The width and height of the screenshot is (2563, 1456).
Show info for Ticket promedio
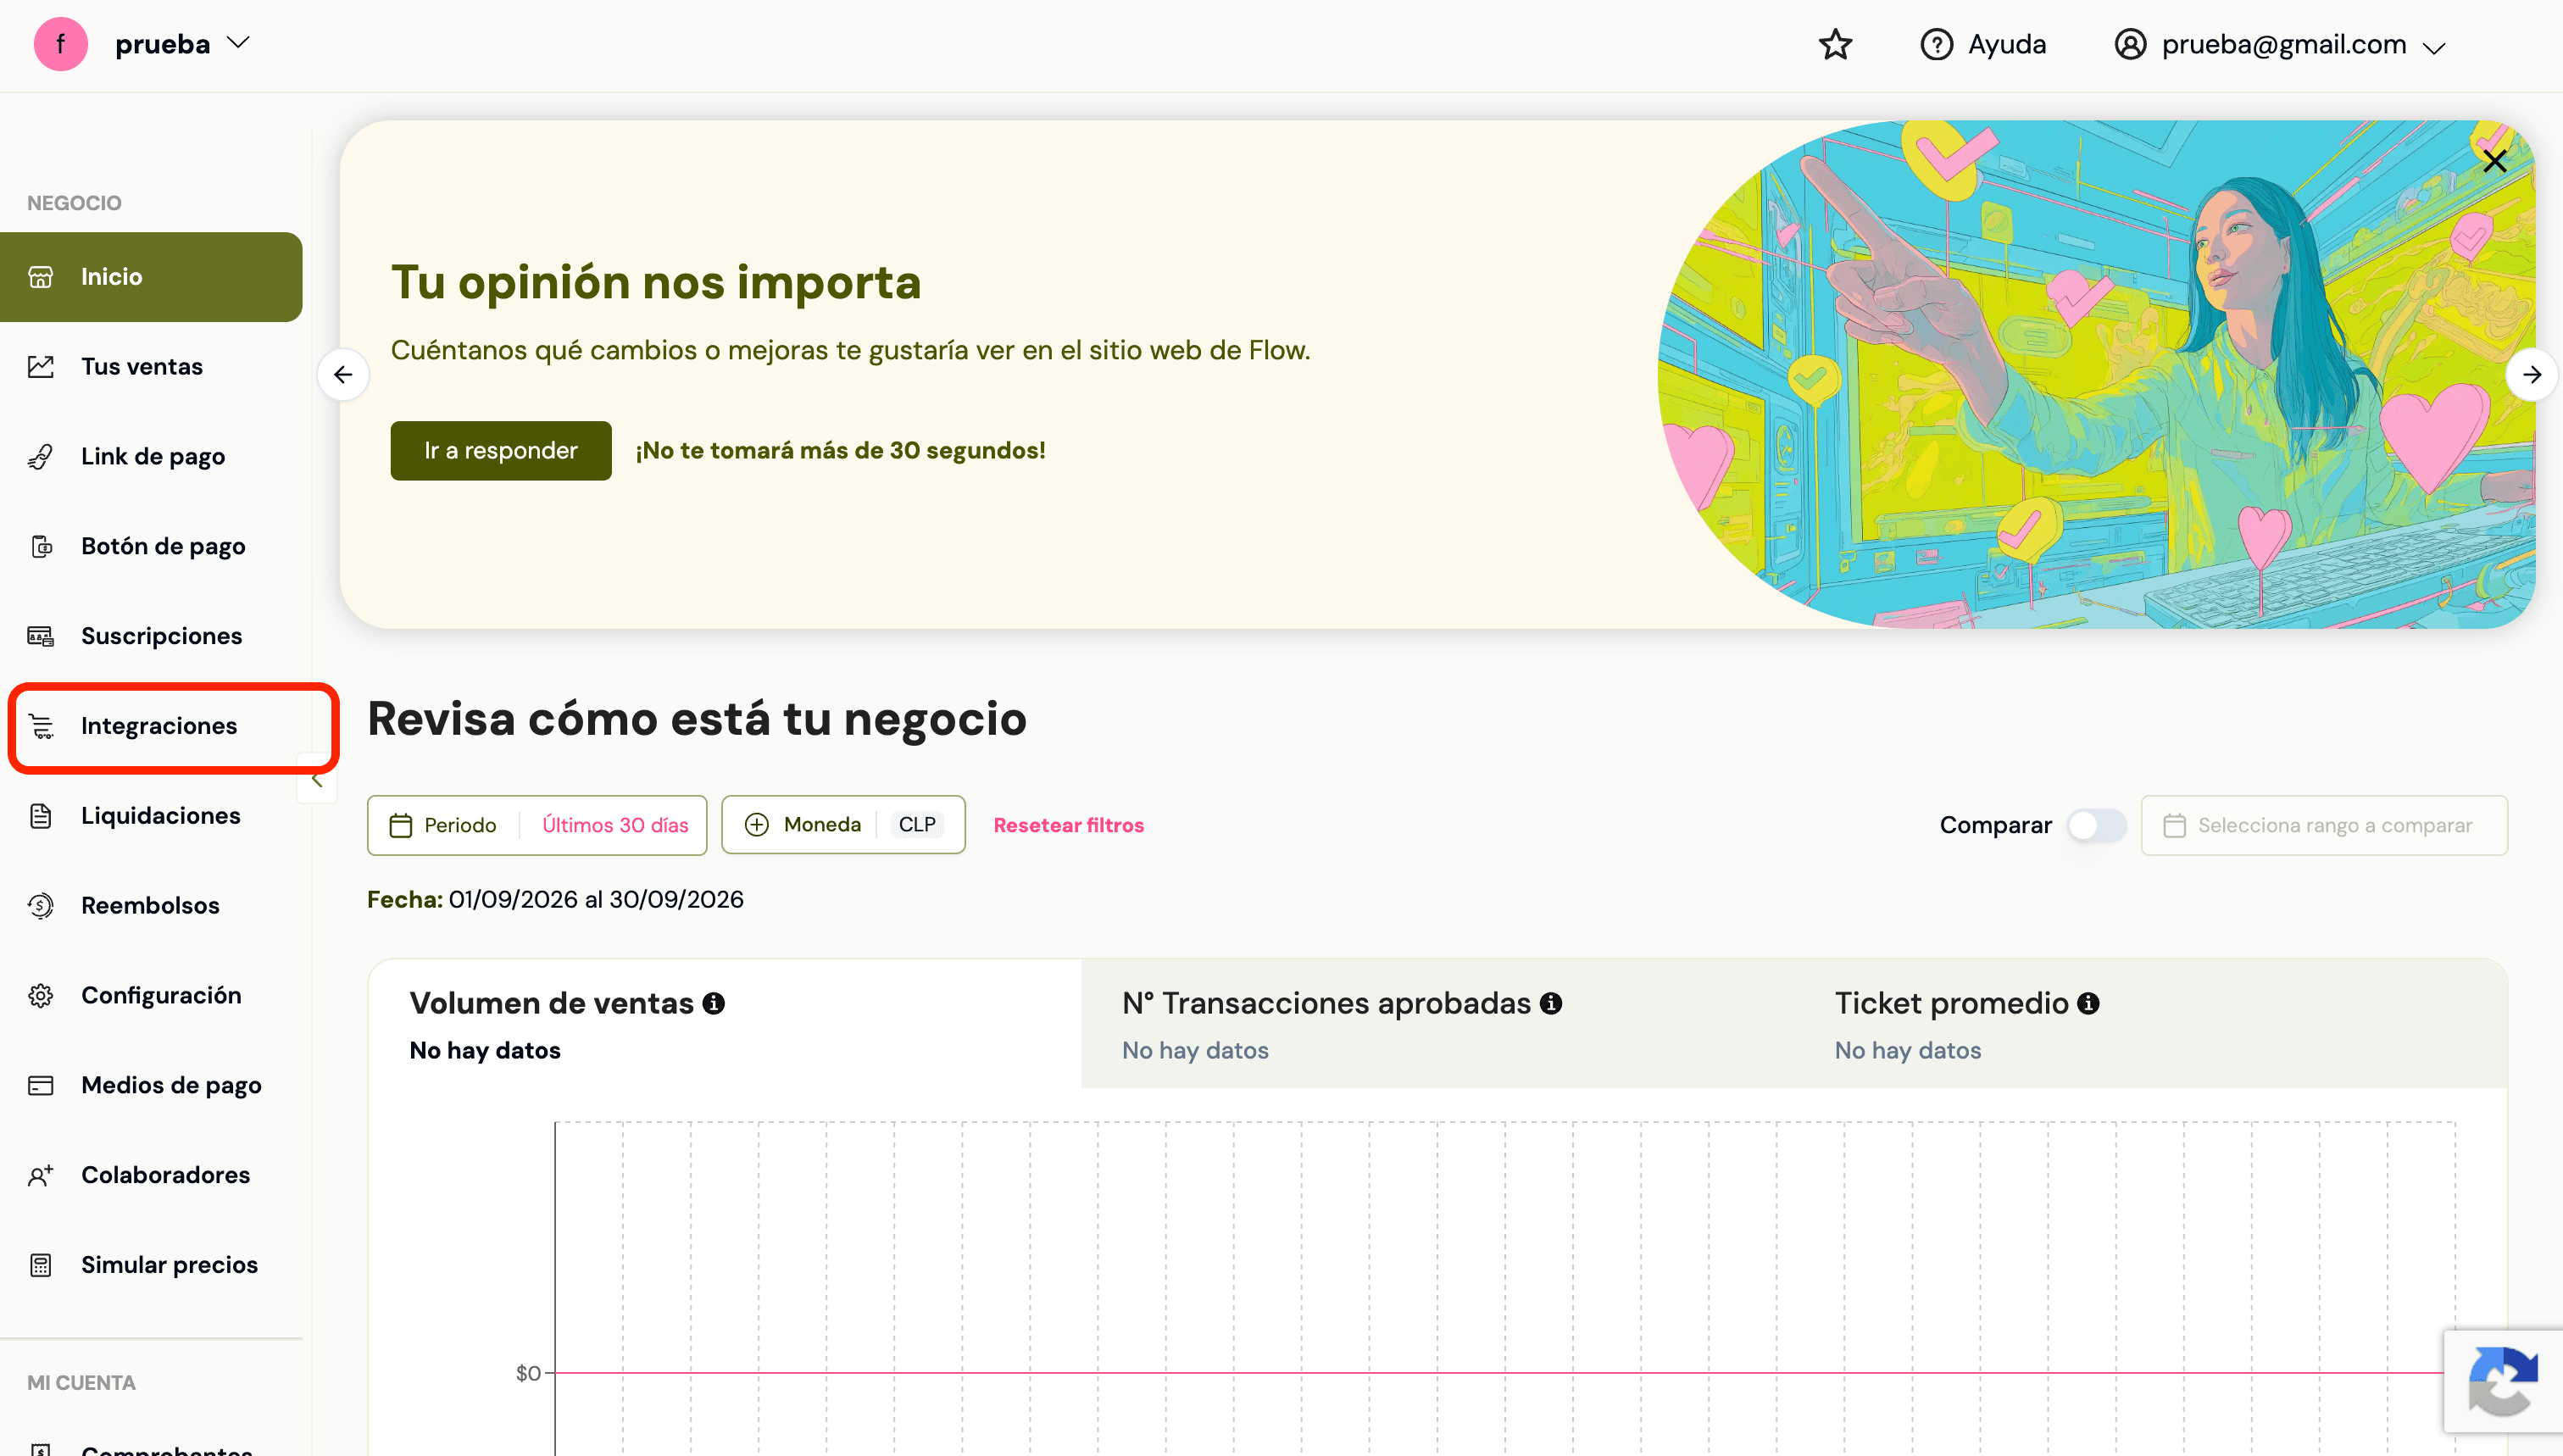tap(2088, 1003)
